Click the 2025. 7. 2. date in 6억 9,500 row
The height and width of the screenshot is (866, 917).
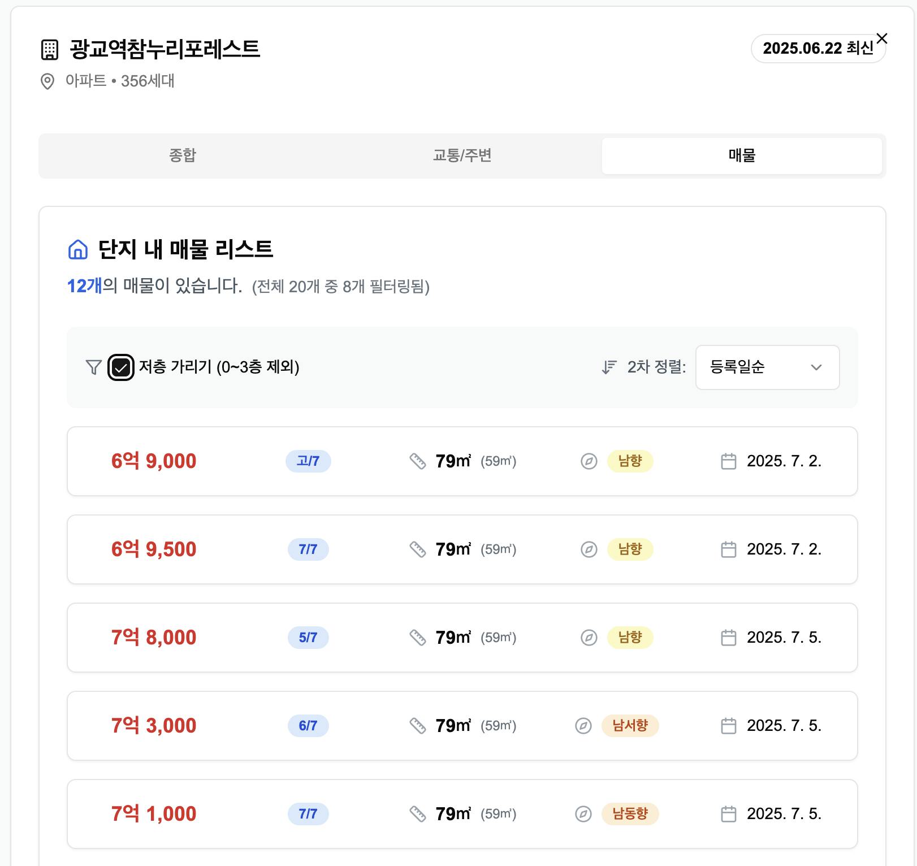pyautogui.click(x=784, y=549)
